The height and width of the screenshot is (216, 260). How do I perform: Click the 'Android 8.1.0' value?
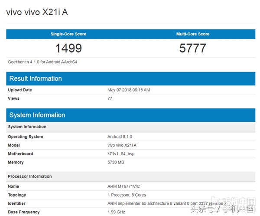pyautogui.click(x=120, y=137)
